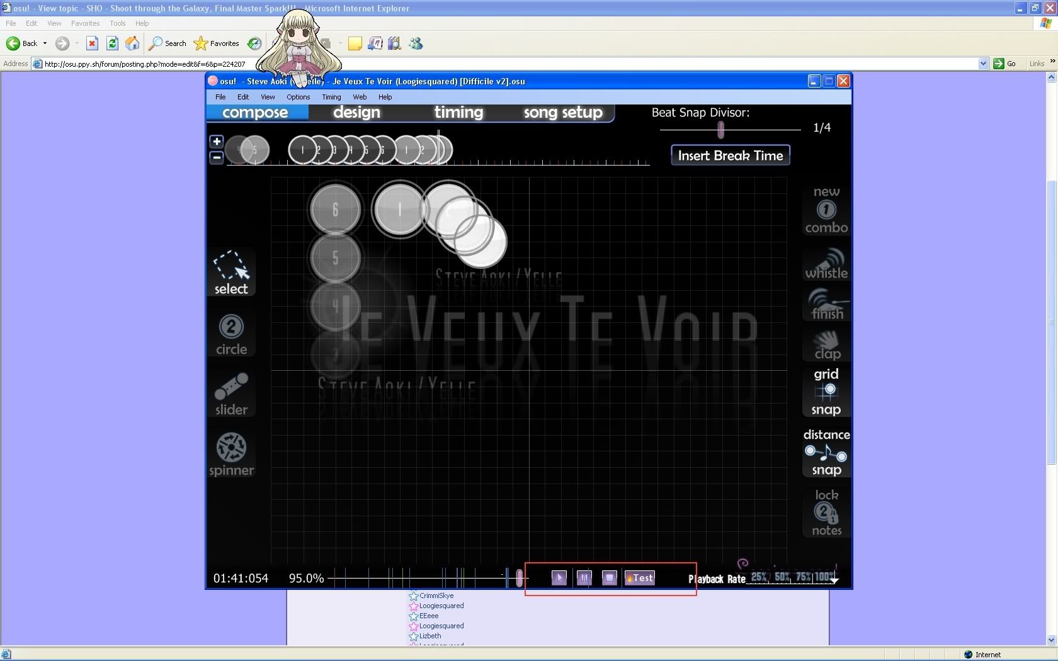Viewport: 1058px width, 661px height.
Task: Open osu! editor Web menu
Action: [x=360, y=97]
